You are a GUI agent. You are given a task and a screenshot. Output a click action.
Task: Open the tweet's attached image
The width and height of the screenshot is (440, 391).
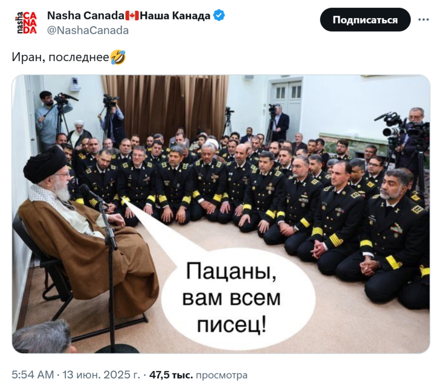(x=221, y=214)
